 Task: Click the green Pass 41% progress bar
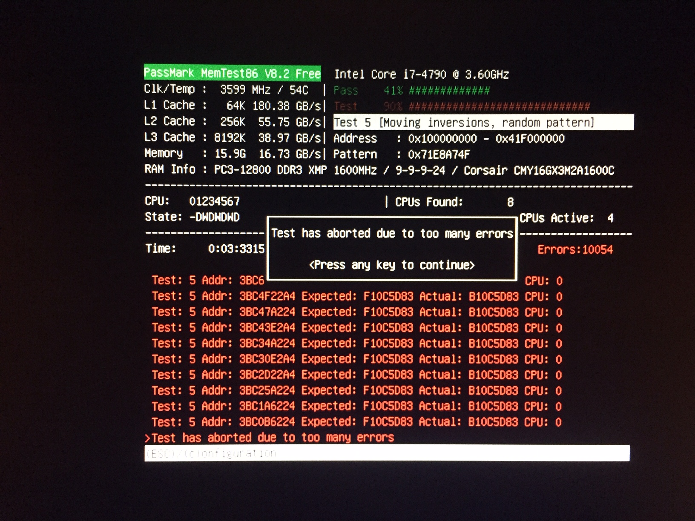point(412,90)
